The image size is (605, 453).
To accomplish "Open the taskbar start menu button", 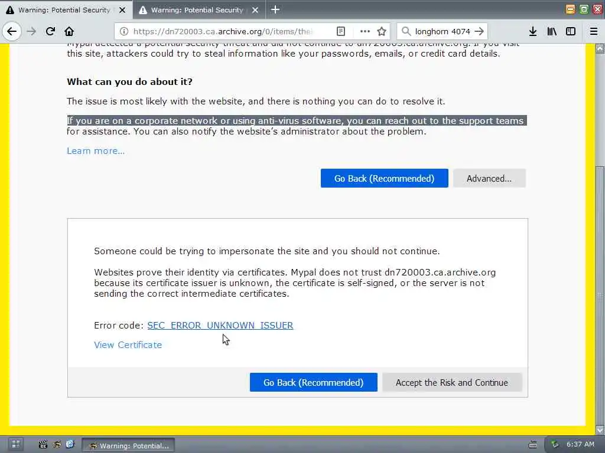I will point(16,444).
